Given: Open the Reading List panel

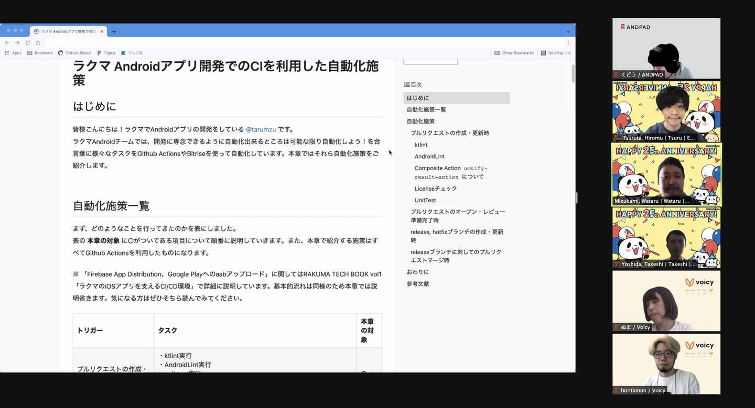Looking at the screenshot, I should (x=556, y=53).
